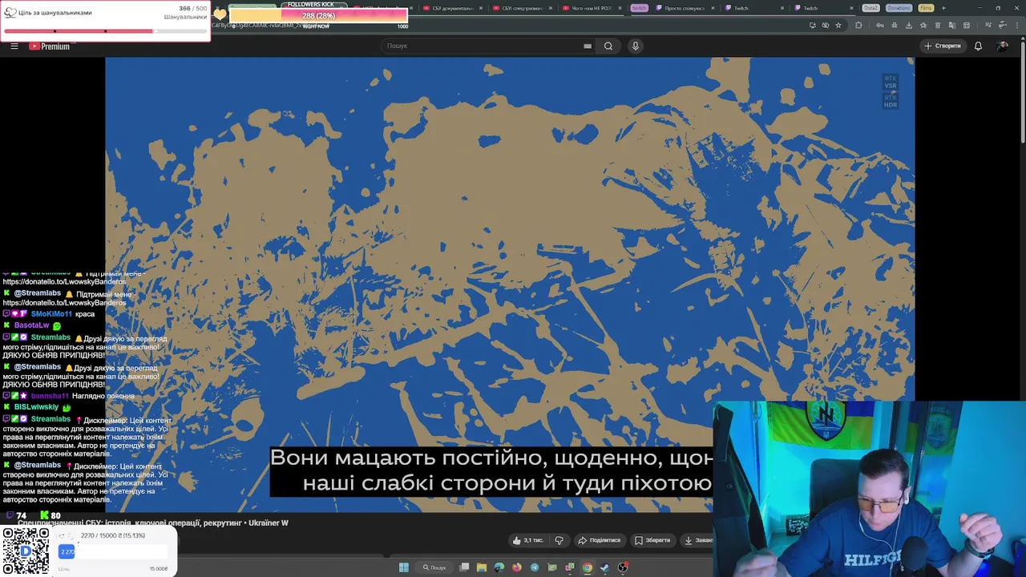Open the 'Donations' tab group
This screenshot has height=577, width=1026.
[899, 8]
